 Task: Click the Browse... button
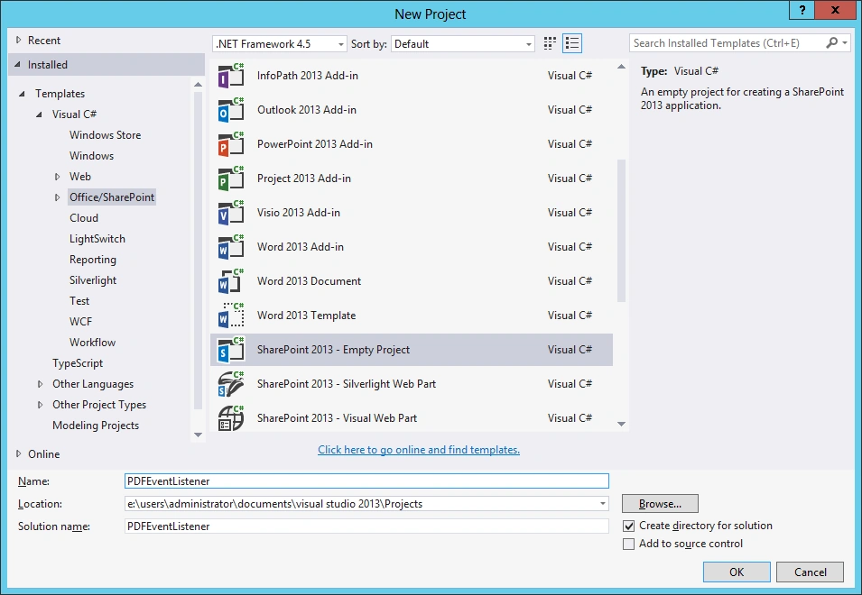click(x=660, y=504)
